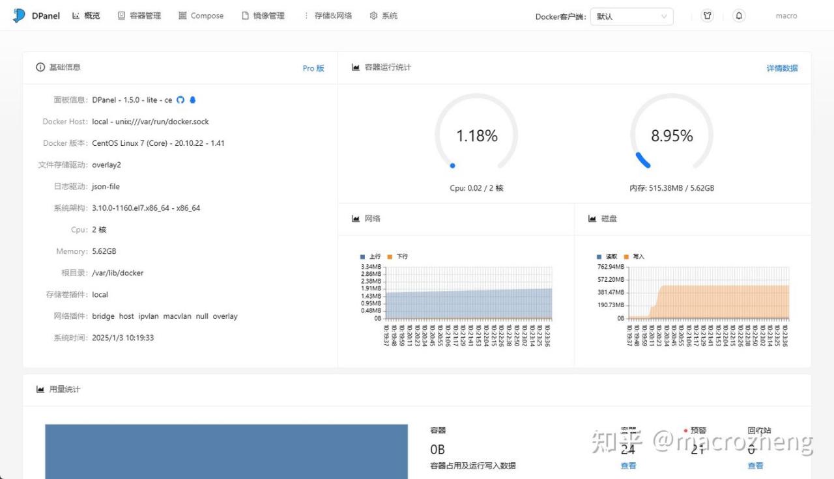Image resolution: width=834 pixels, height=479 pixels.
Task: Toggle the 写入 legend swatch
Action: tap(627, 256)
